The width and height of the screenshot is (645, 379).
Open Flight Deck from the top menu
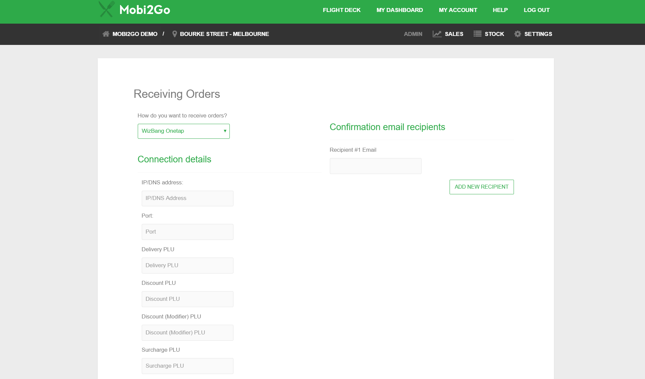pos(342,10)
